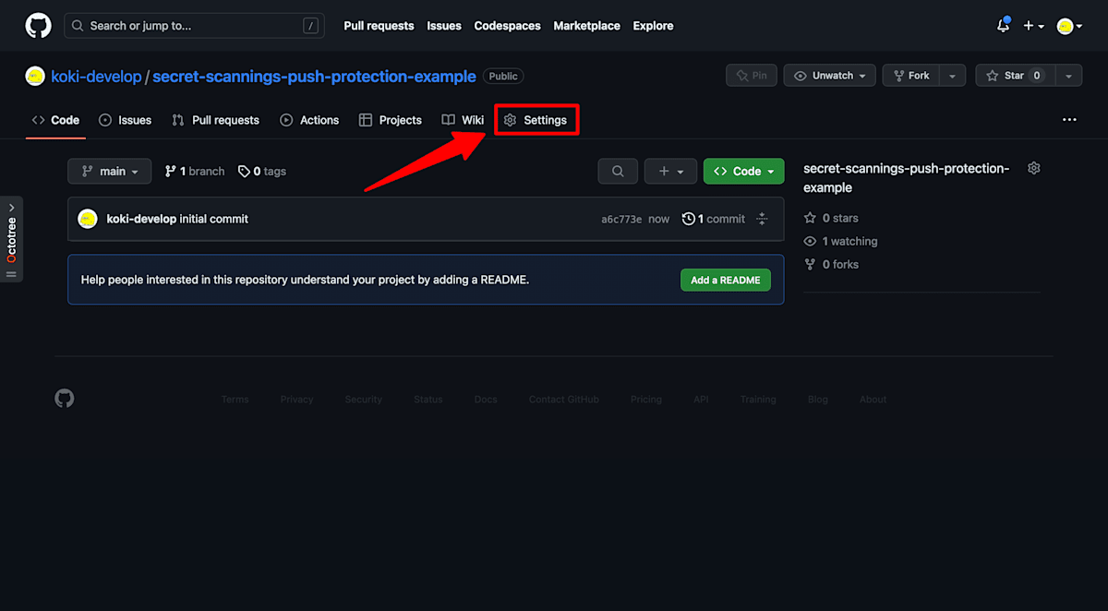Open the Contact GitHub footer link
The height and width of the screenshot is (611, 1108).
pos(563,400)
